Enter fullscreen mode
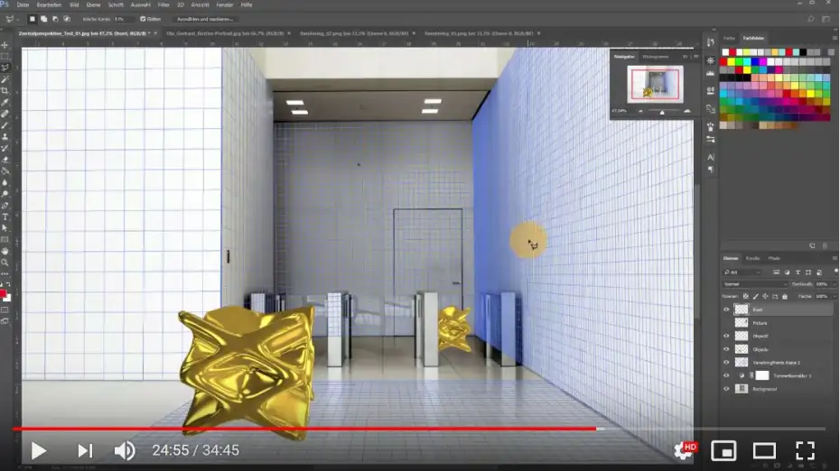The width and height of the screenshot is (840, 471). coord(805,450)
